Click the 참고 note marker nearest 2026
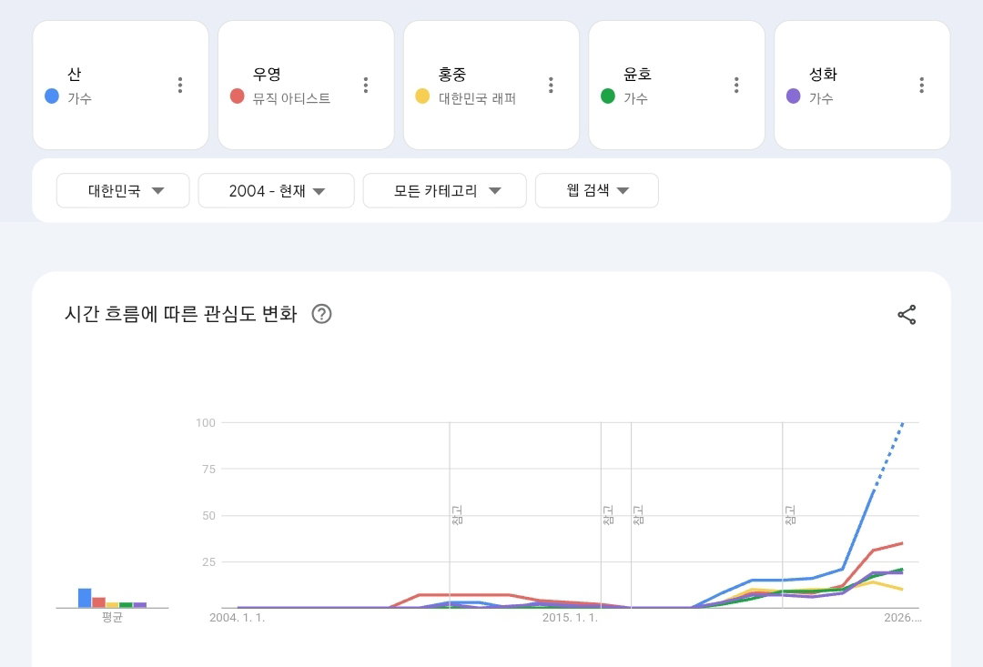Image resolution: width=983 pixels, height=667 pixels. coord(790,515)
